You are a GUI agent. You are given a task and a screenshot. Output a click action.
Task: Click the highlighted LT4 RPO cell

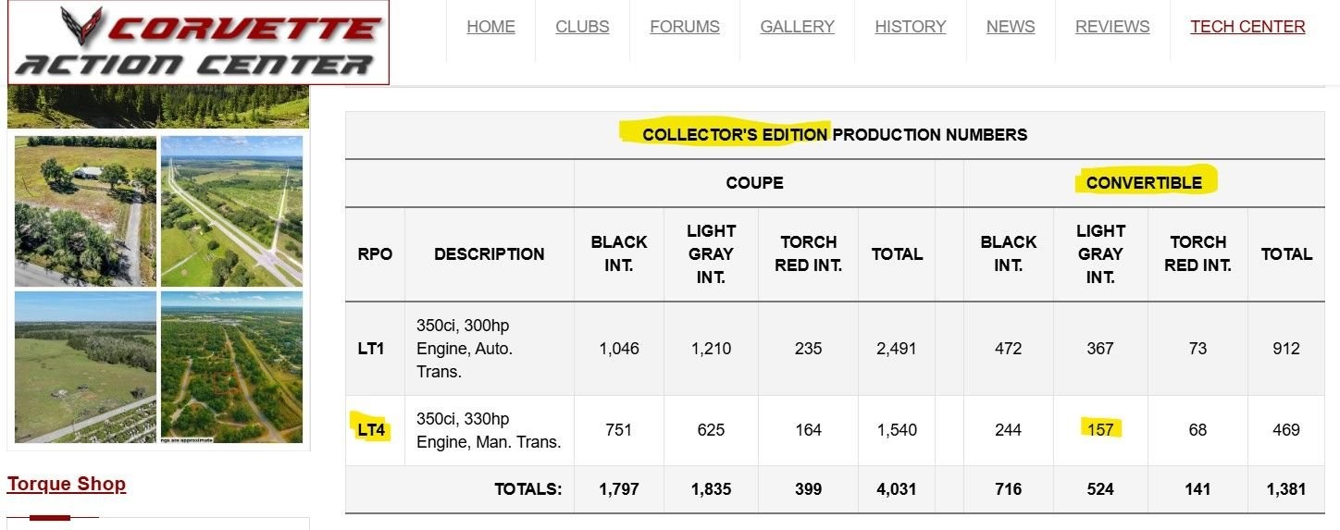(371, 429)
